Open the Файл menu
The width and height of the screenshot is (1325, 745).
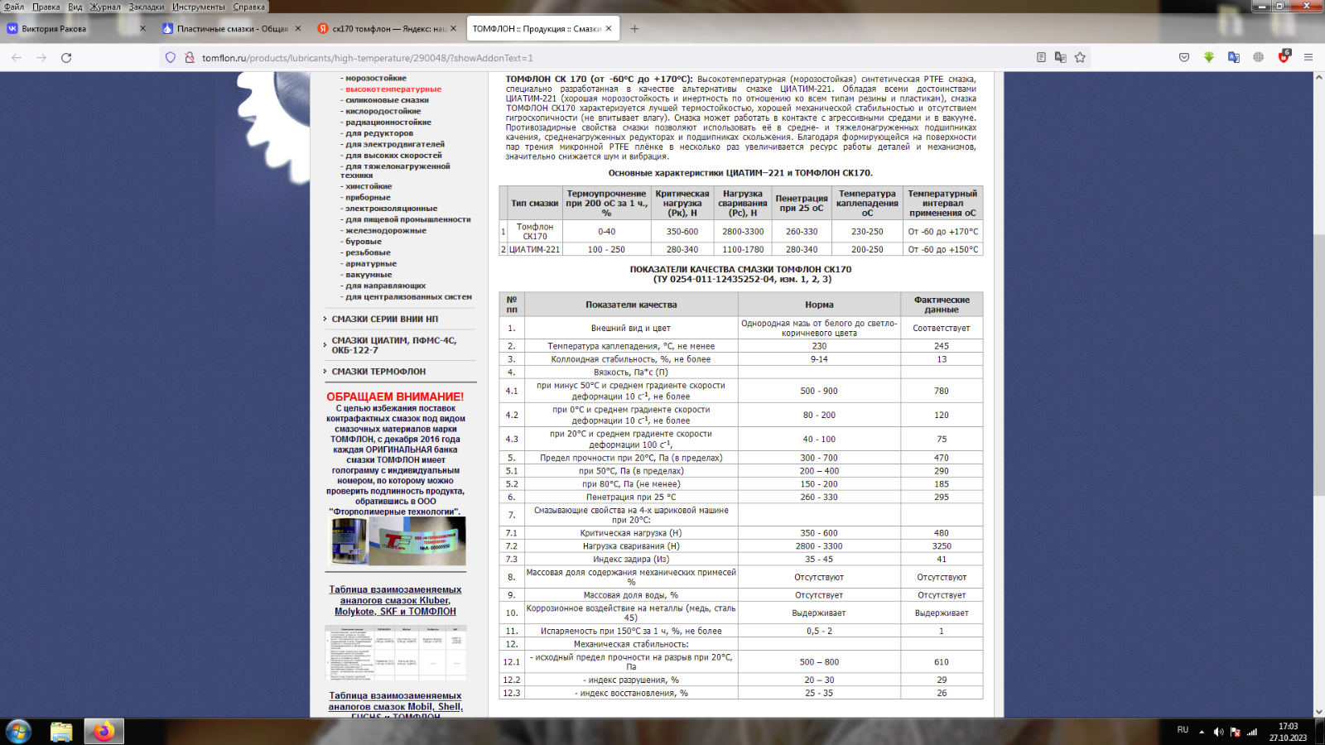[x=14, y=7]
